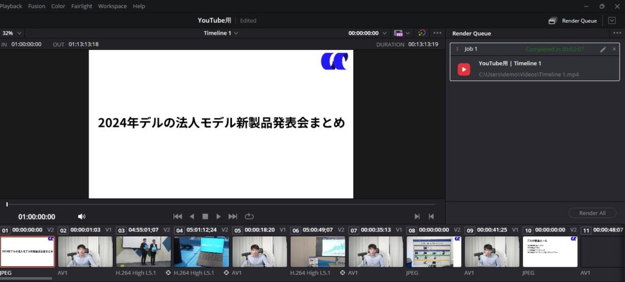Play the timeline in reverse
Image resolution: width=625 pixels, height=282 pixels.
[192, 216]
